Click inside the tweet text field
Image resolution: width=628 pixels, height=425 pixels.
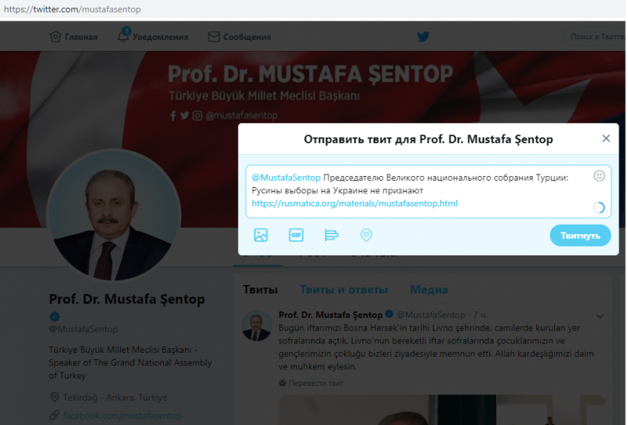[428, 191]
